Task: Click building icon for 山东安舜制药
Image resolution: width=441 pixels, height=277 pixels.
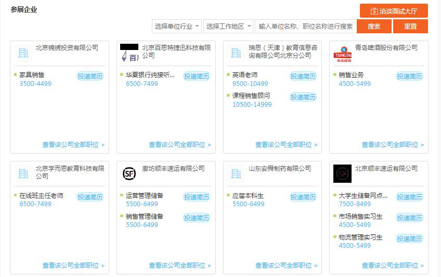Action: coord(236,173)
